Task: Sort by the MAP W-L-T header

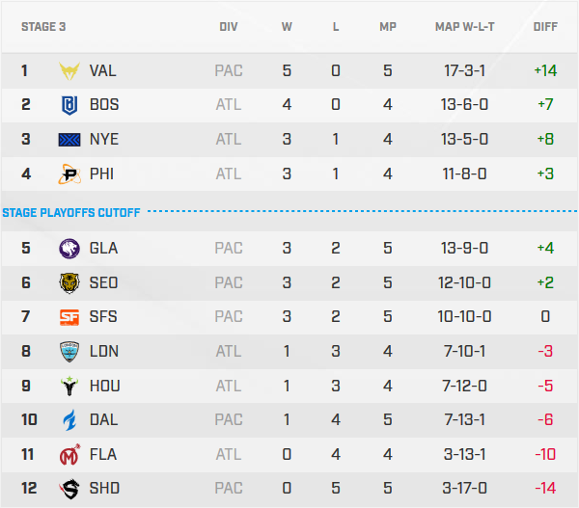Action: tap(464, 26)
